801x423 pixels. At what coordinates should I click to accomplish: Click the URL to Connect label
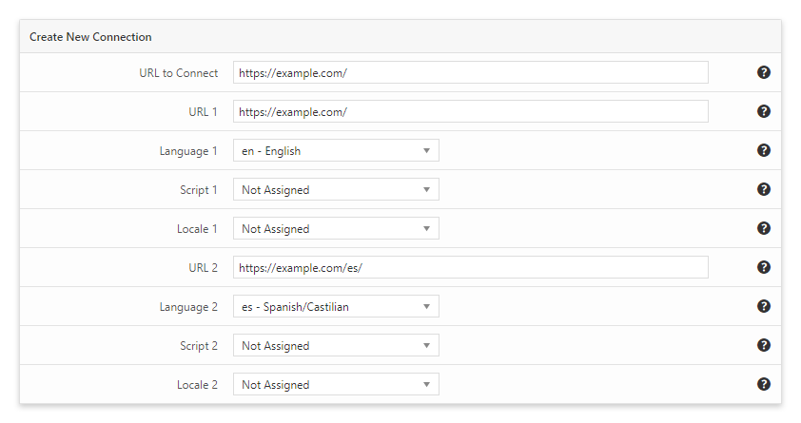(178, 73)
